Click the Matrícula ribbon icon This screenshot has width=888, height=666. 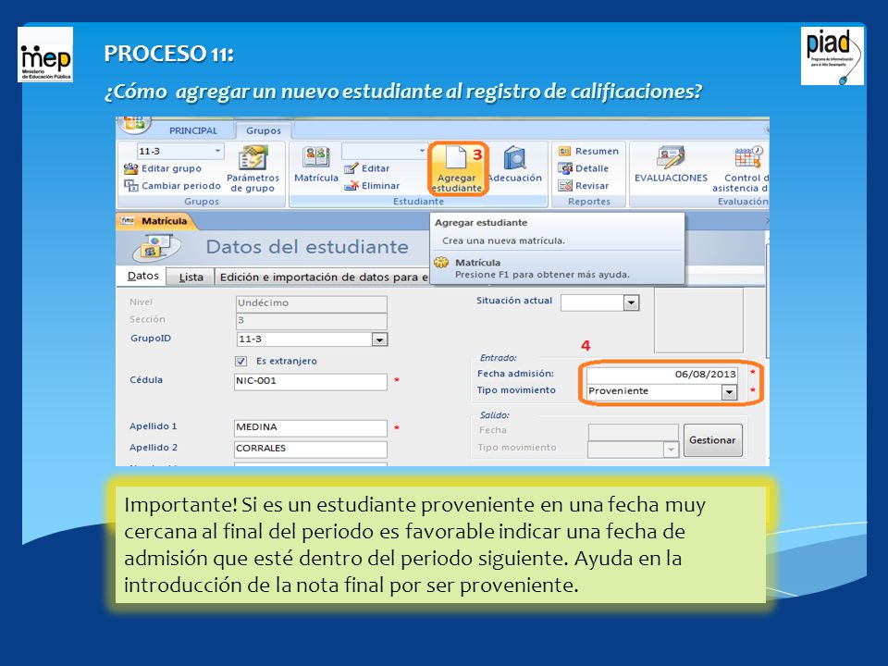click(316, 165)
